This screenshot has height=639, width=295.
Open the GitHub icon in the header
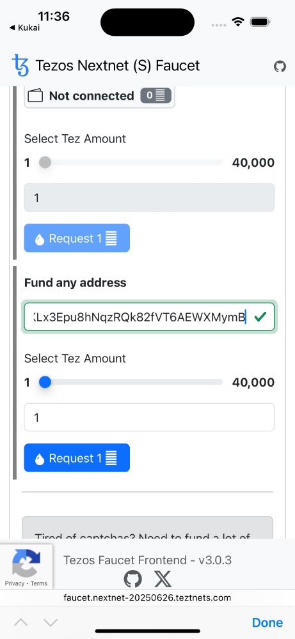[x=280, y=66]
